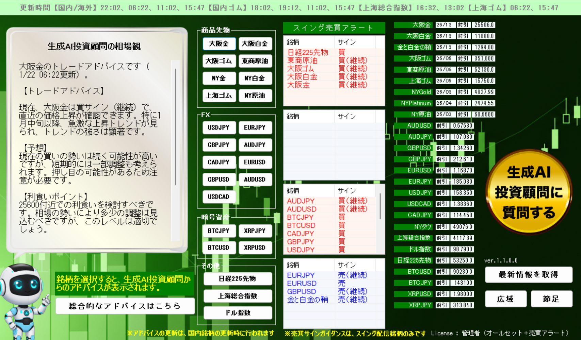This screenshot has height=340, width=581.
Task: Open NY金 advice
Action: 219,78
